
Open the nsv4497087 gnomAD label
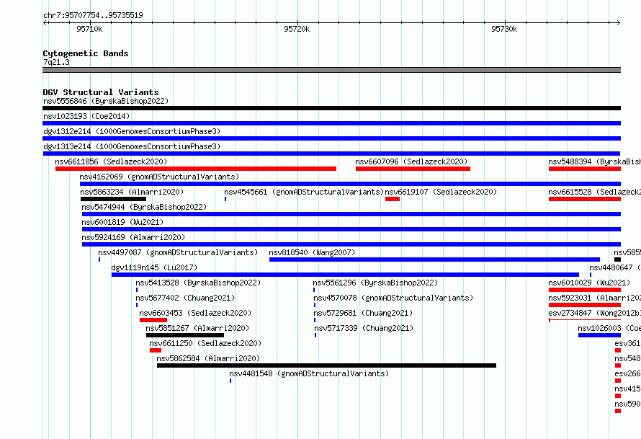tap(178, 252)
